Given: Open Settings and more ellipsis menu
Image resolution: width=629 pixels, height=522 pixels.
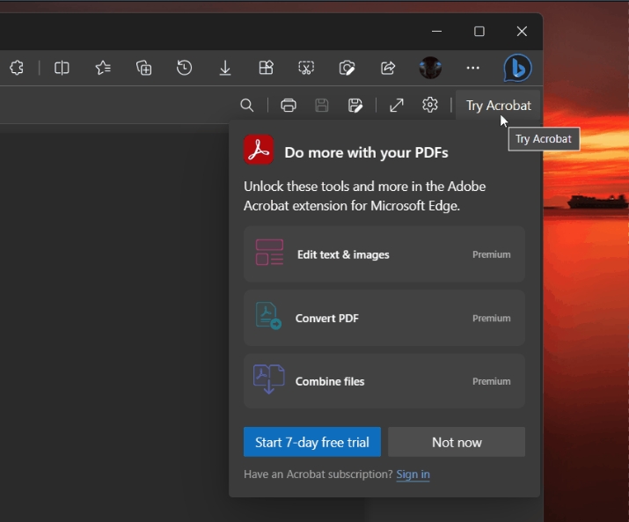Looking at the screenshot, I should tap(473, 68).
